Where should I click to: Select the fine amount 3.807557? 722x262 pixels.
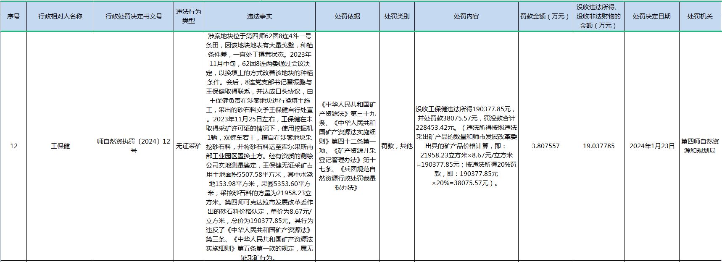click(545, 146)
